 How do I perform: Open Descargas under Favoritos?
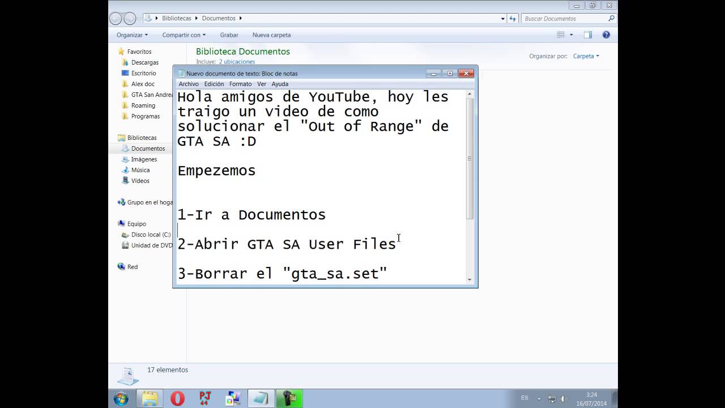tap(145, 62)
